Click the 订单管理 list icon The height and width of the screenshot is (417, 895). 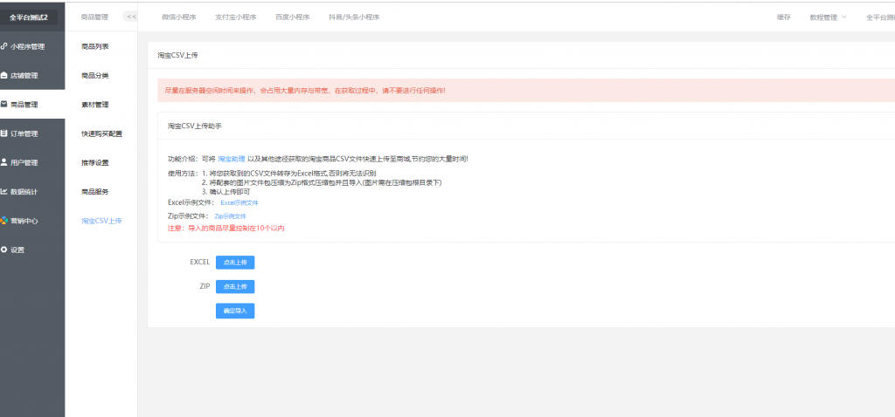tap(4, 133)
